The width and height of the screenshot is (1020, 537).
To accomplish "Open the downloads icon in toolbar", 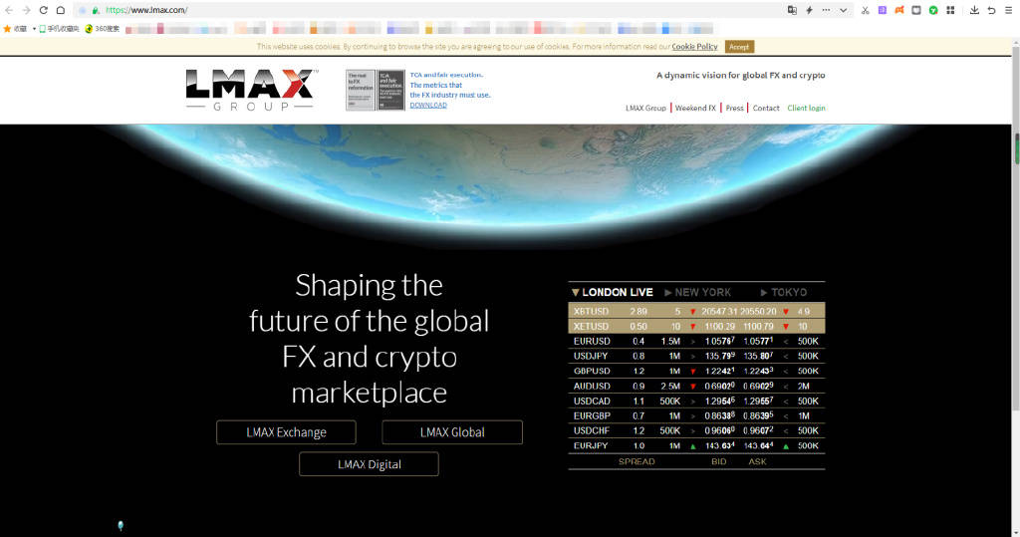I will pyautogui.click(x=975, y=10).
